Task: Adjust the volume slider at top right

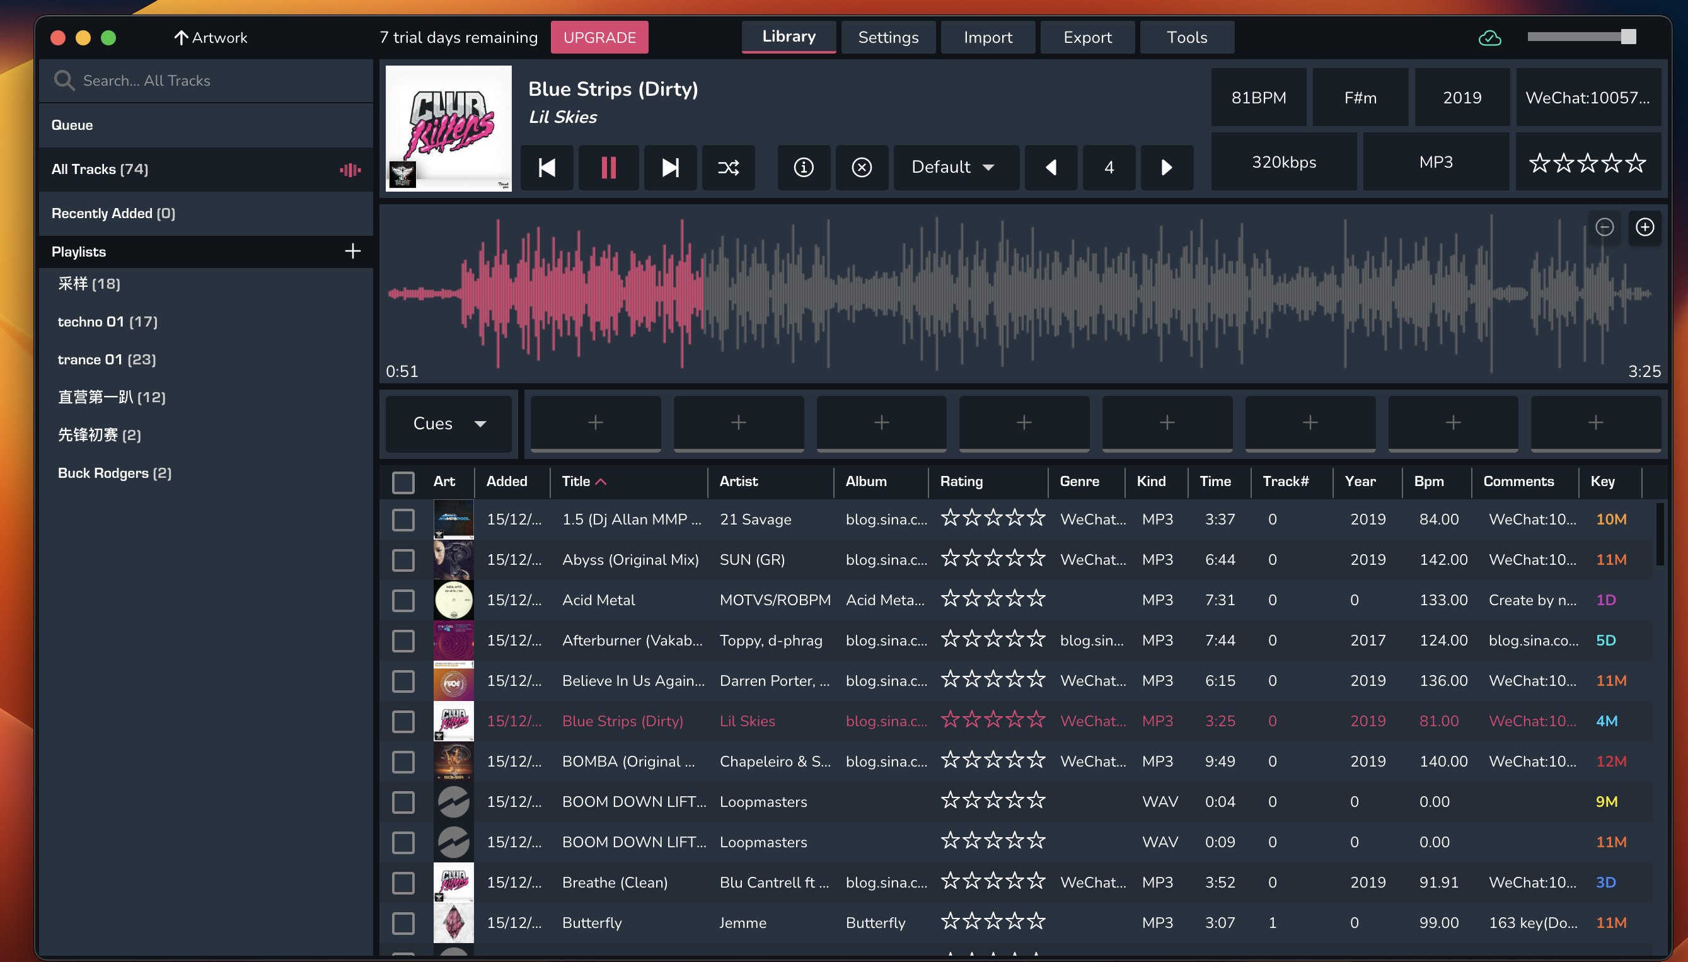Action: [x=1581, y=37]
